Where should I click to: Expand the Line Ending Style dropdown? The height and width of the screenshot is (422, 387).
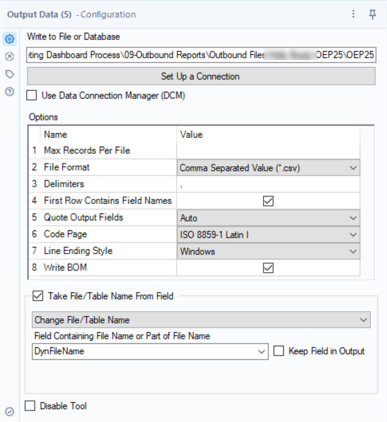pyautogui.click(x=268, y=251)
